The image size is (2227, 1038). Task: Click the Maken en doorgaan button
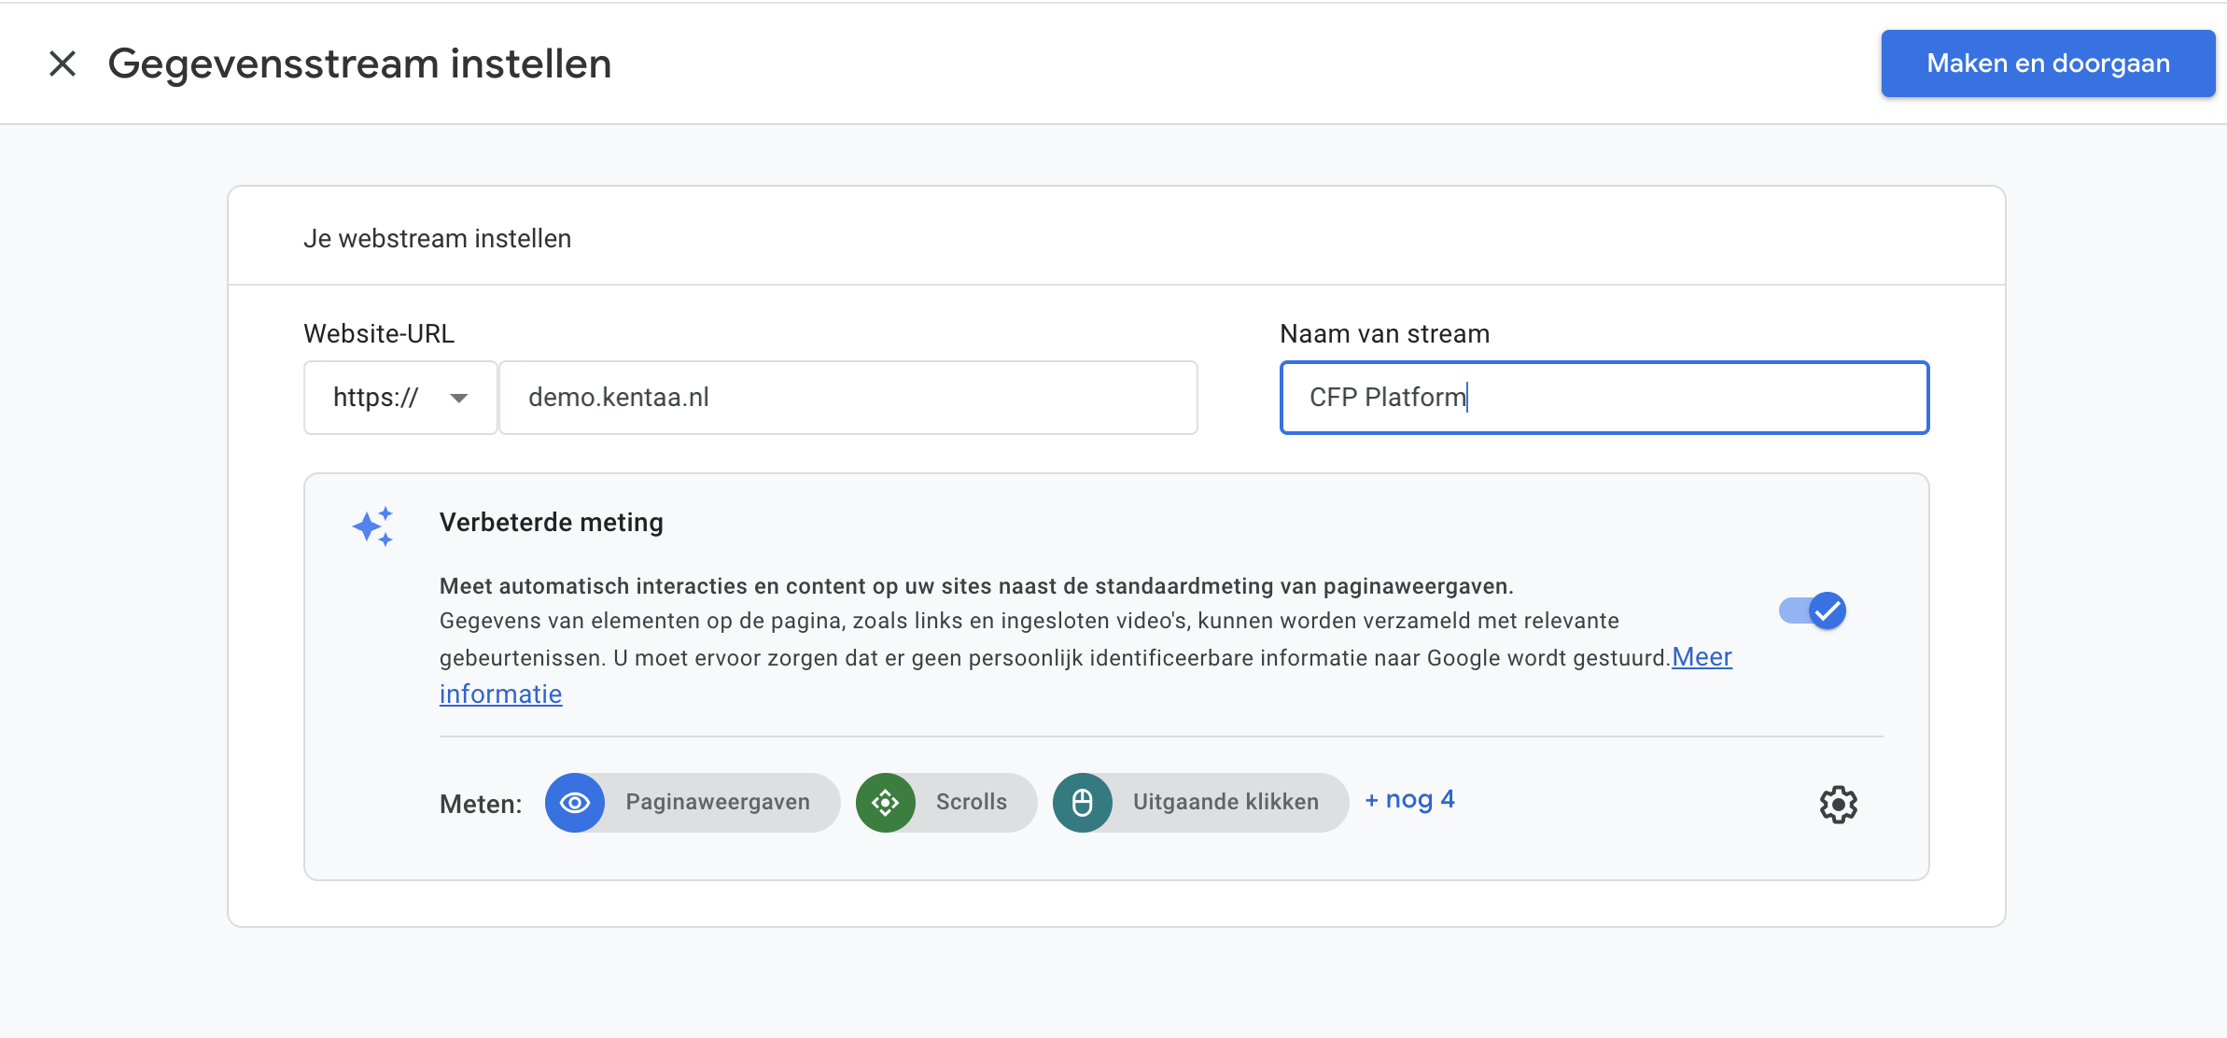(x=2048, y=63)
